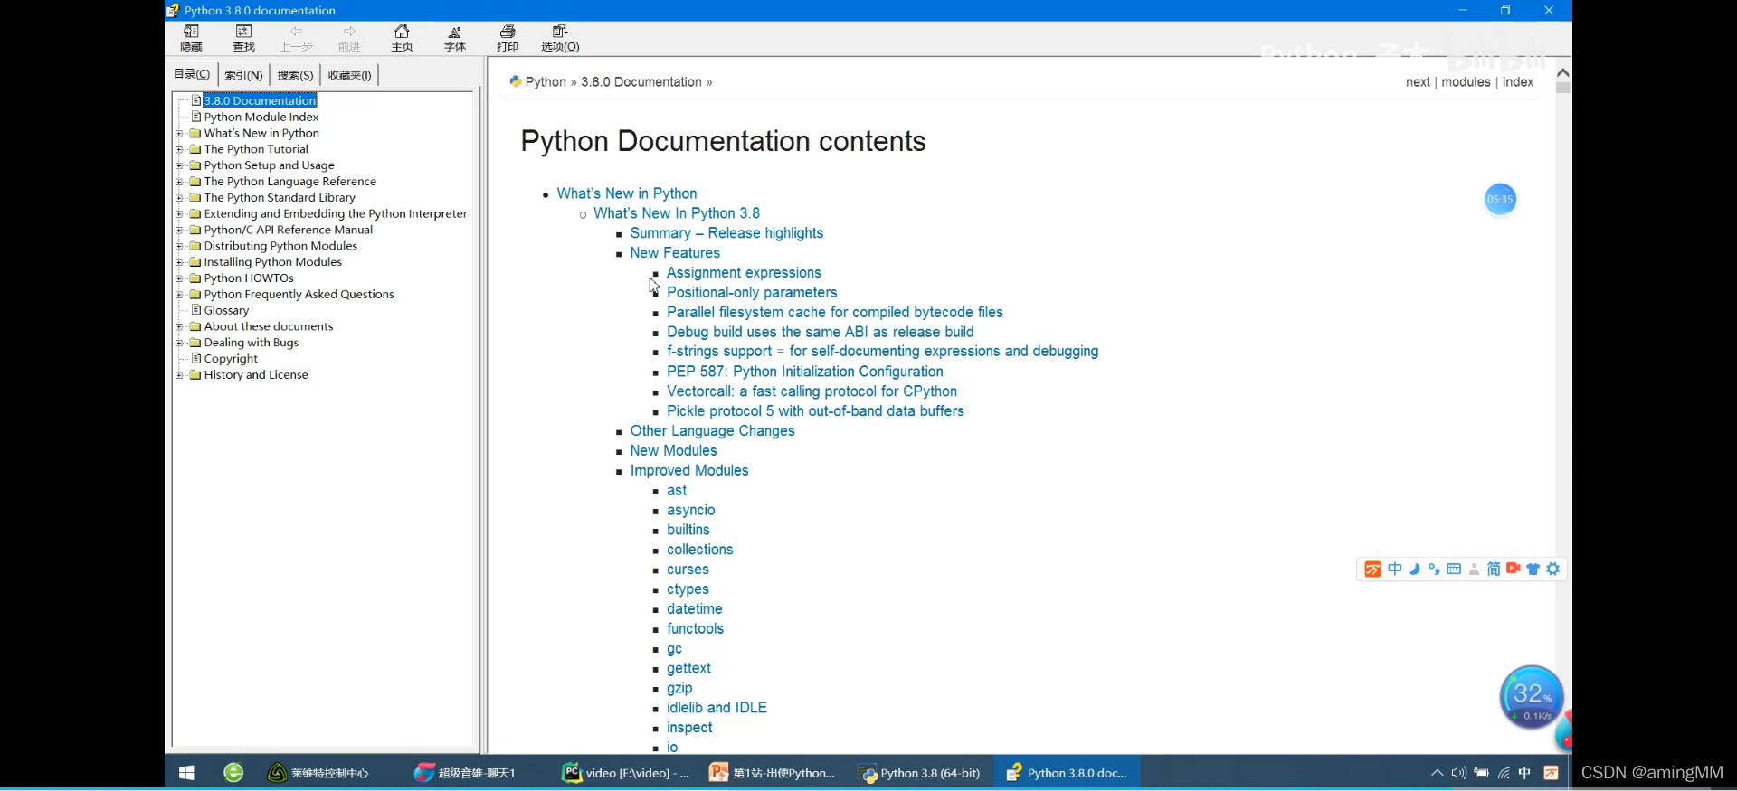Open idlelib and IDLE link
Screen dimensions: 1737x791
coord(717,708)
